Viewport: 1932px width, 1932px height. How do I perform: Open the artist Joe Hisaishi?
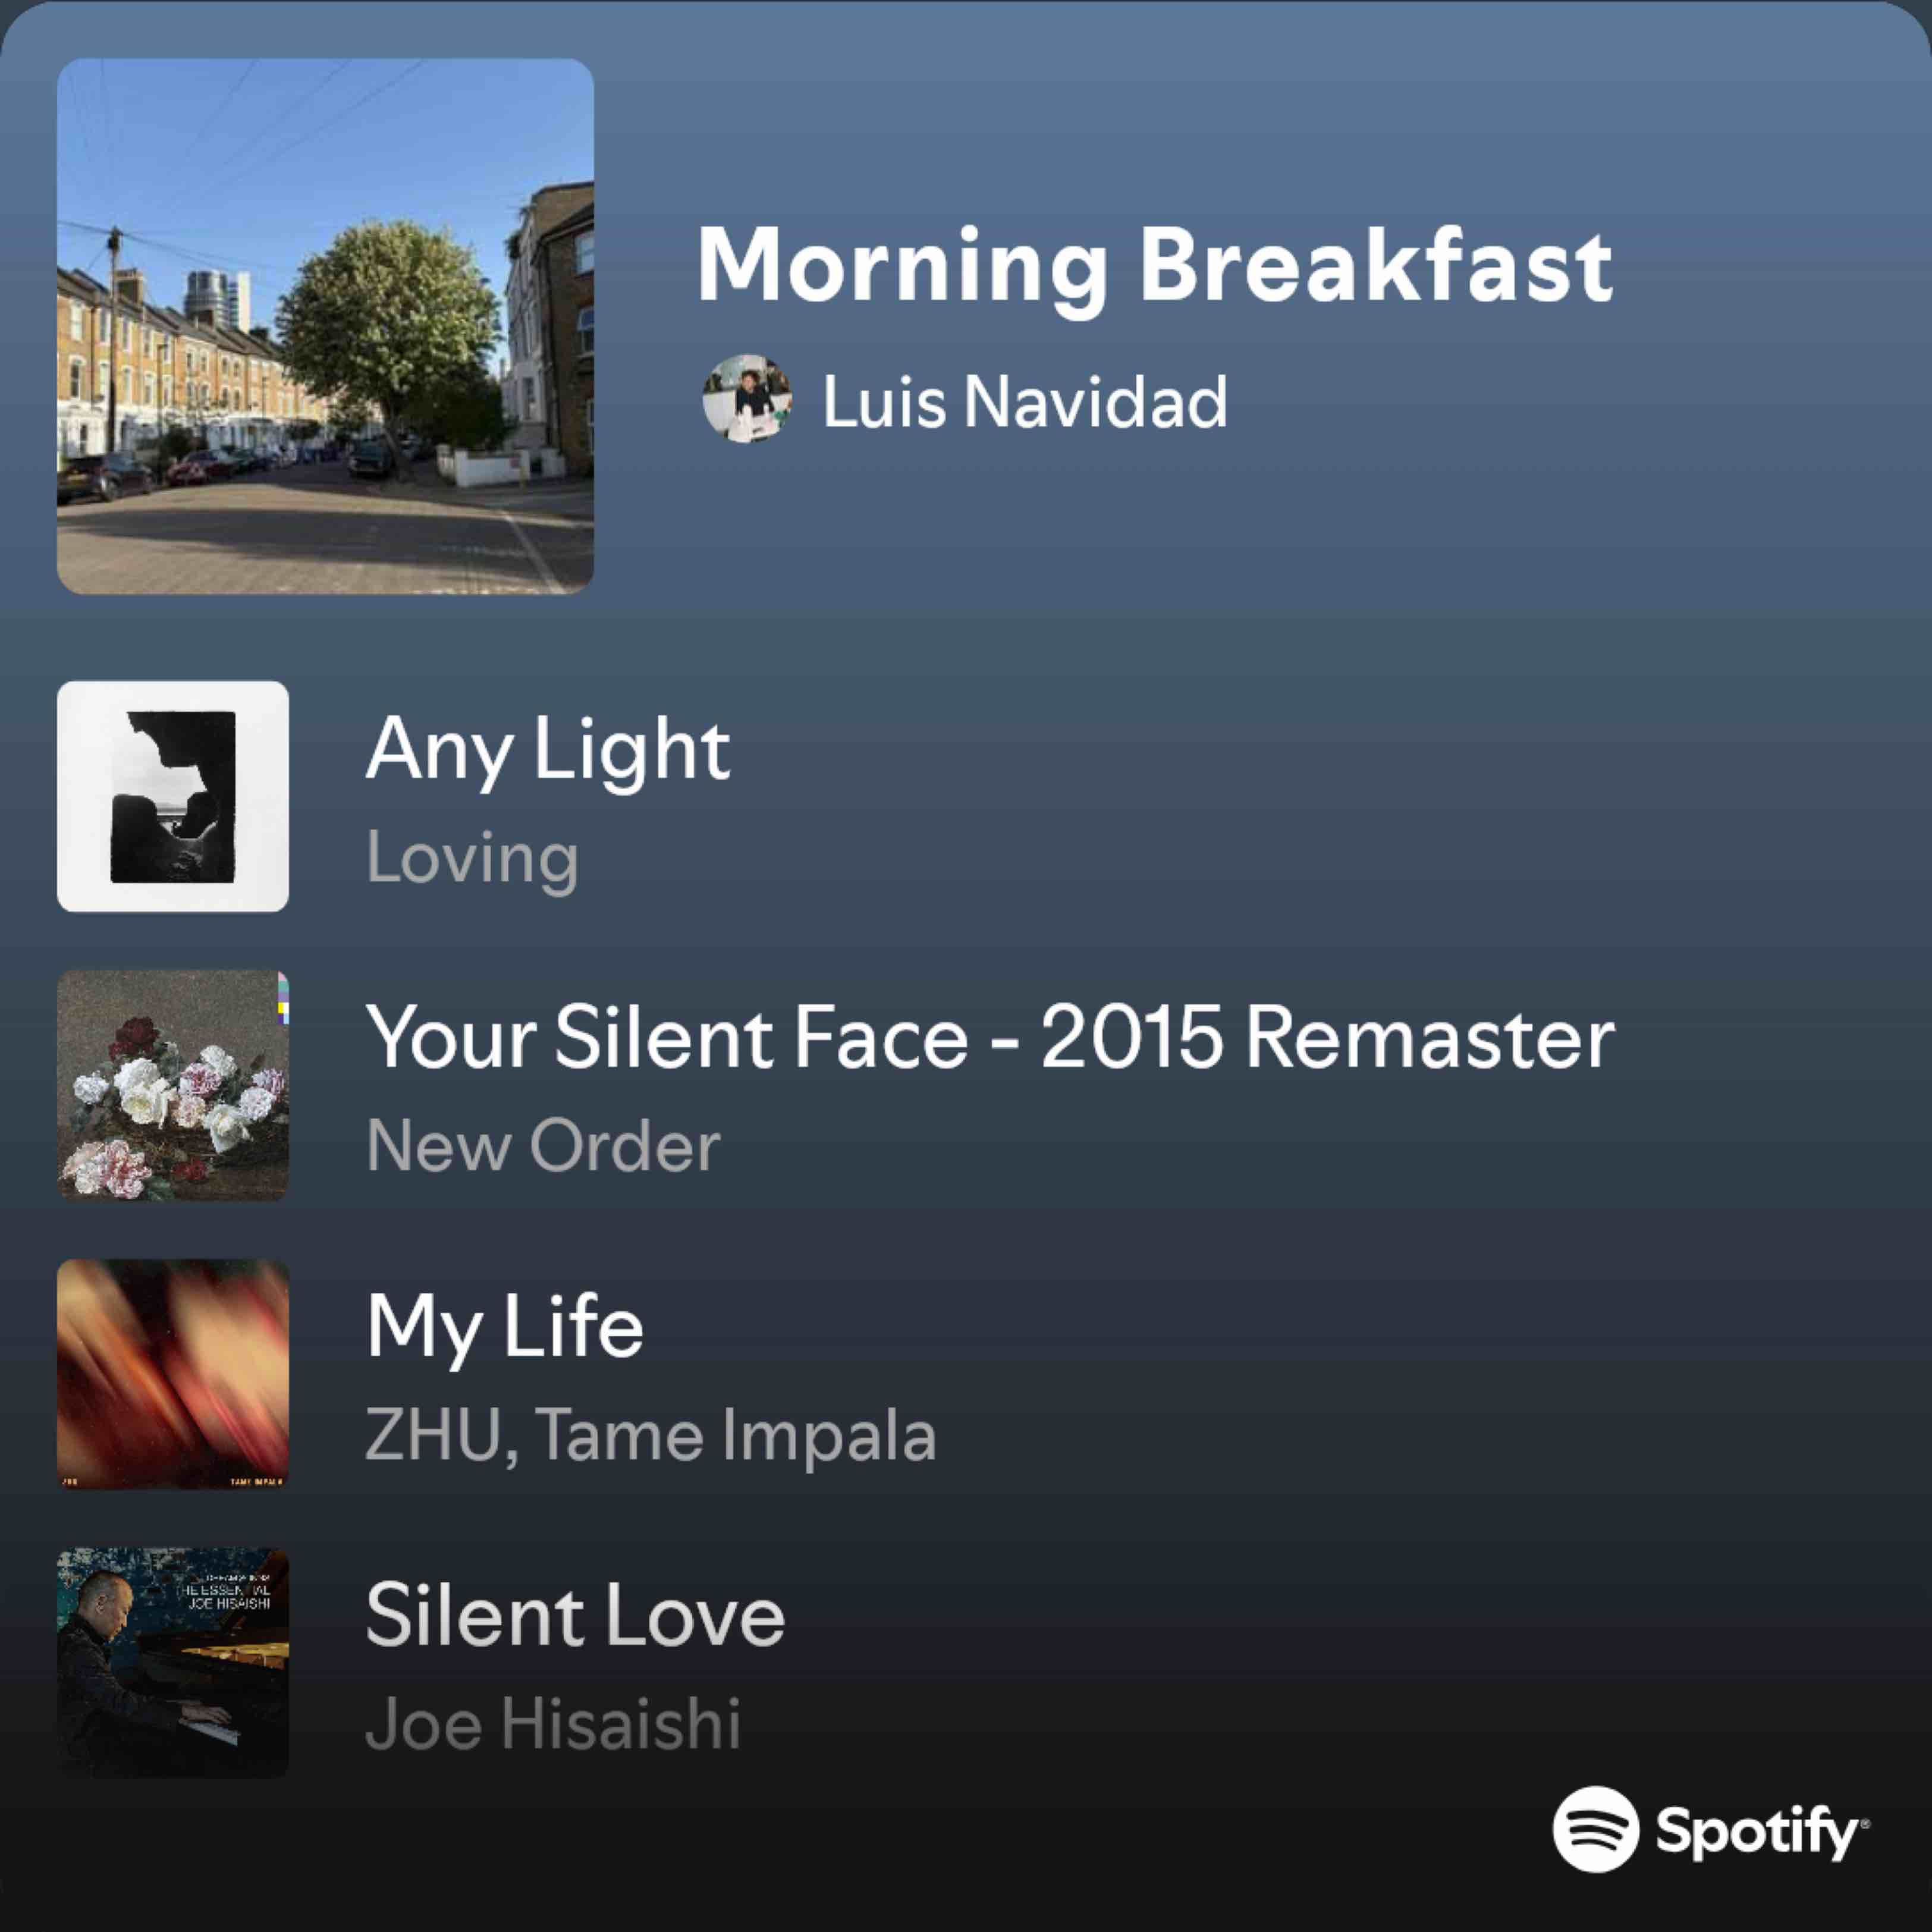tap(553, 1724)
